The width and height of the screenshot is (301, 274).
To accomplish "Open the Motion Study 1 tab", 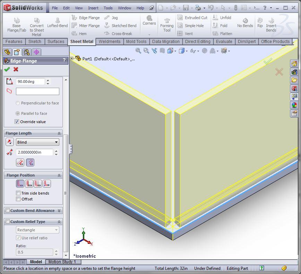I will [62, 262].
